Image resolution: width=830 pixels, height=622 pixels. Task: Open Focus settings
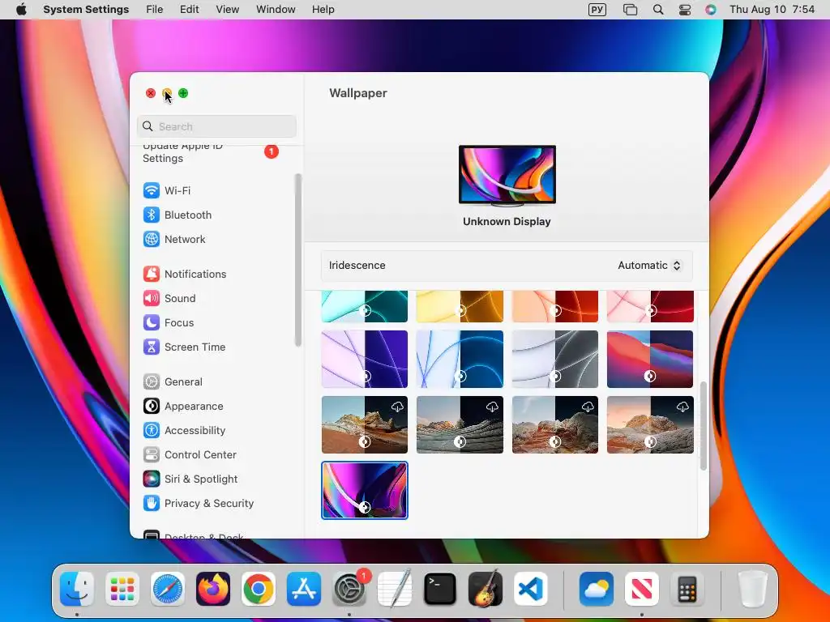[168, 322]
